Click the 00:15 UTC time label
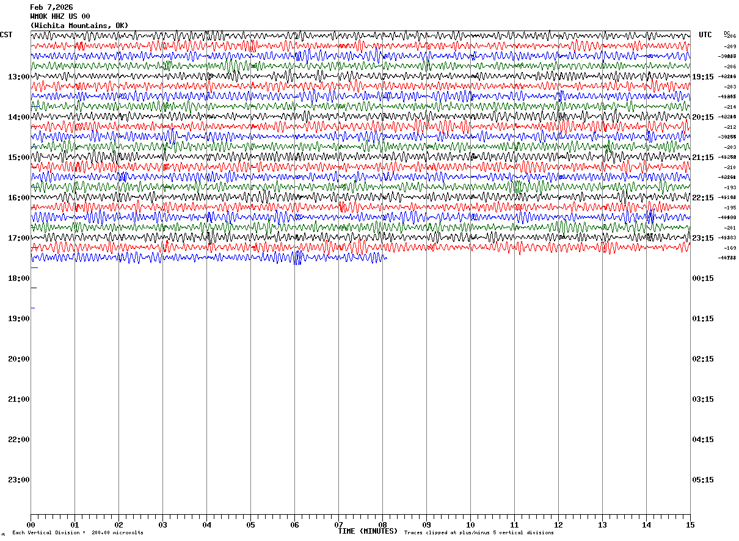The height and width of the screenshot is (541, 739). [x=703, y=278]
